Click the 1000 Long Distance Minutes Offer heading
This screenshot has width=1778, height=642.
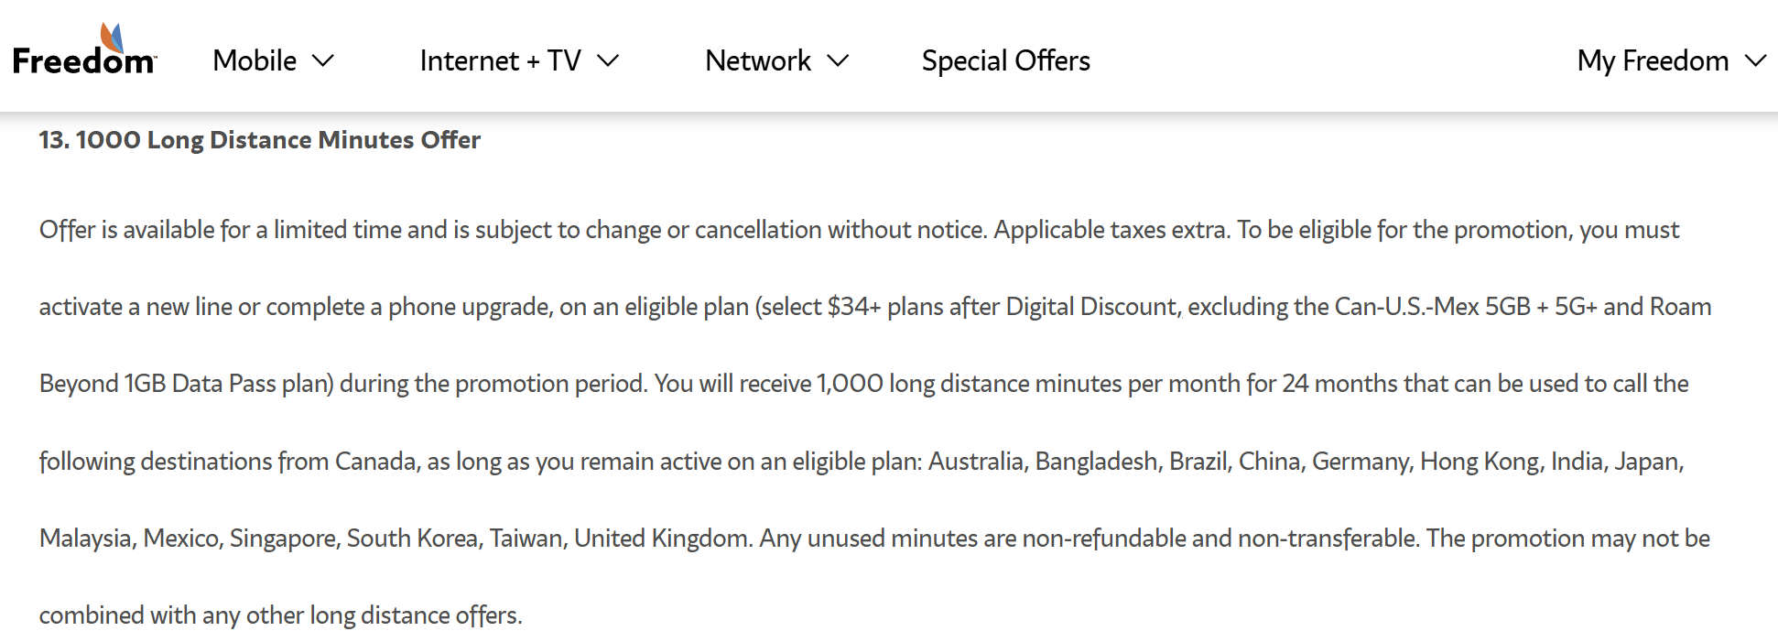[x=259, y=140]
